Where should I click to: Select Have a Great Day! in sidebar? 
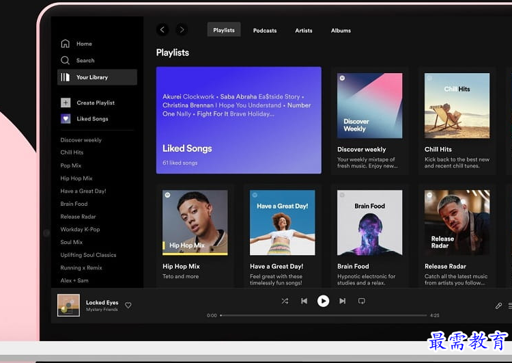click(x=83, y=191)
